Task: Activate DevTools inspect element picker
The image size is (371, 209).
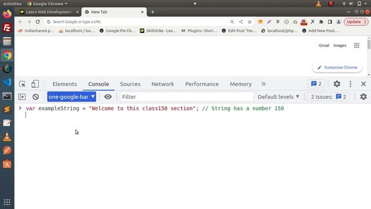Action: tap(23, 84)
